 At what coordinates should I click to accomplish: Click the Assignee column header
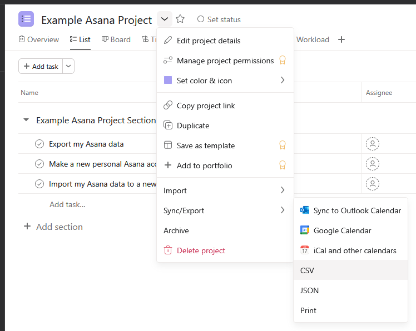click(x=379, y=93)
